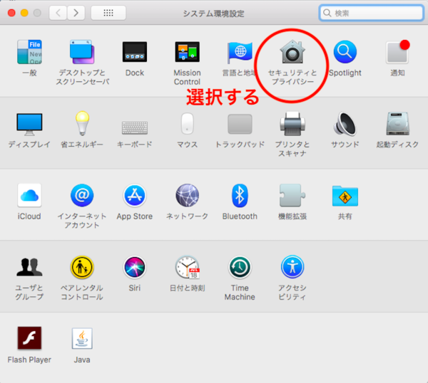Screen dimensions: 428x383
Task: Open 省エネルギー lightbulb preferences
Action: click(82, 123)
